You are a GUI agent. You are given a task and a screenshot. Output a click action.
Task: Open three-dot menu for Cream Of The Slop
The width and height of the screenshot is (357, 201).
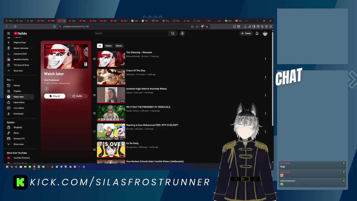[265, 77]
